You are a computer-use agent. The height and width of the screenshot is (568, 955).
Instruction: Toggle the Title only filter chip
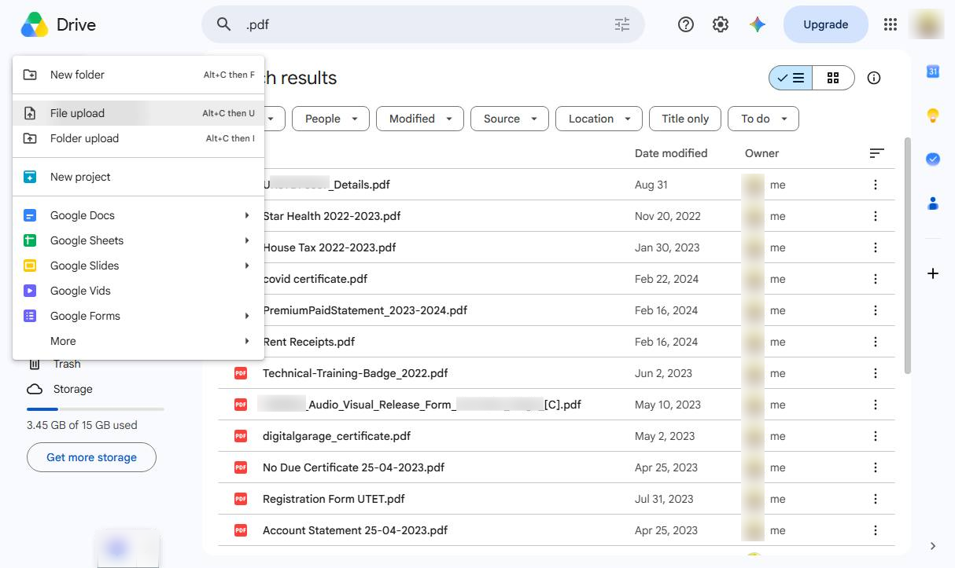(685, 119)
